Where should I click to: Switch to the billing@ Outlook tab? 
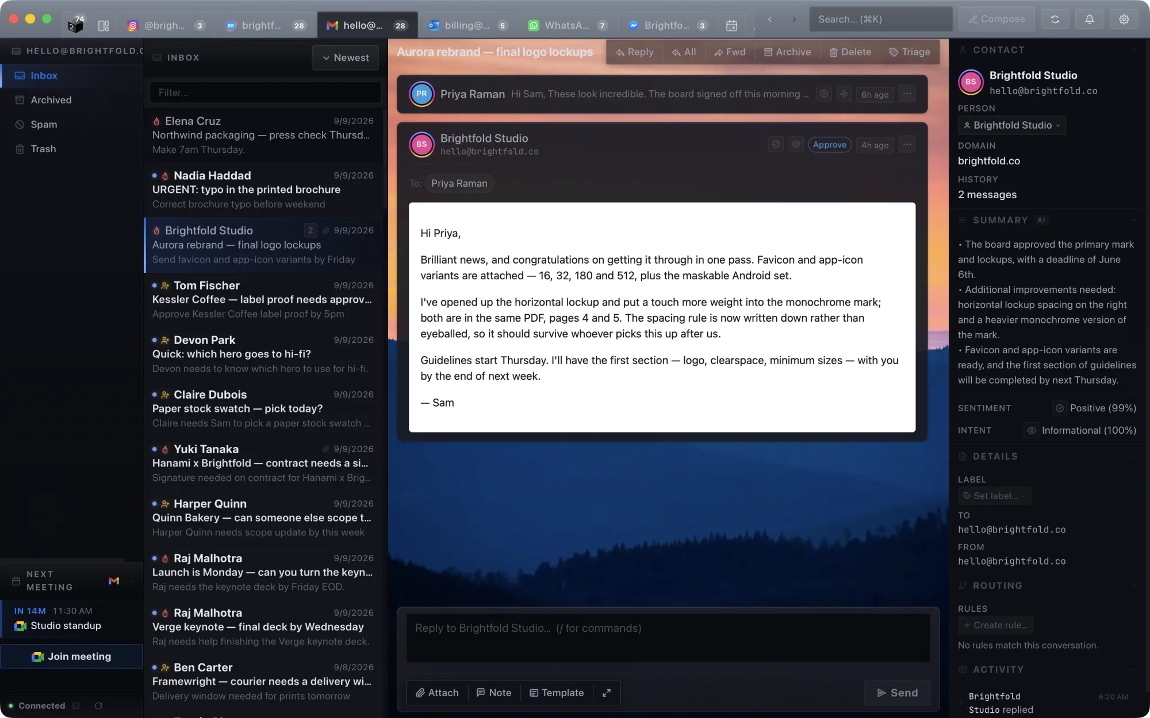[x=467, y=25]
